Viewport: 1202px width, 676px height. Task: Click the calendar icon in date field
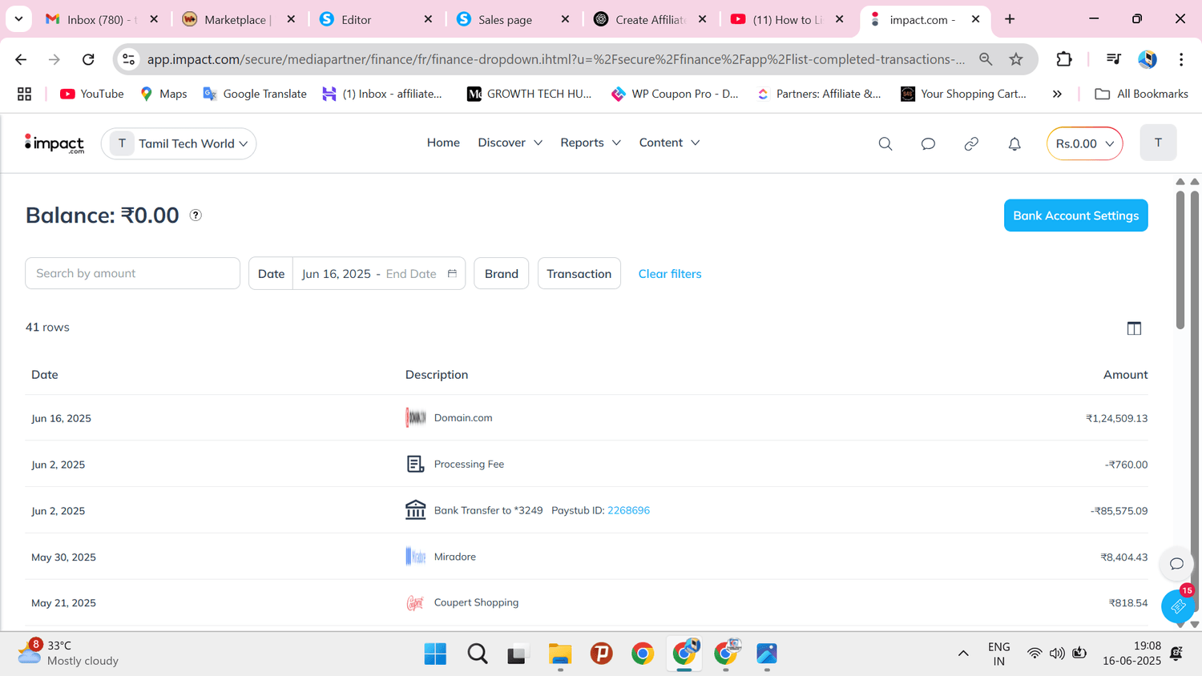452,273
